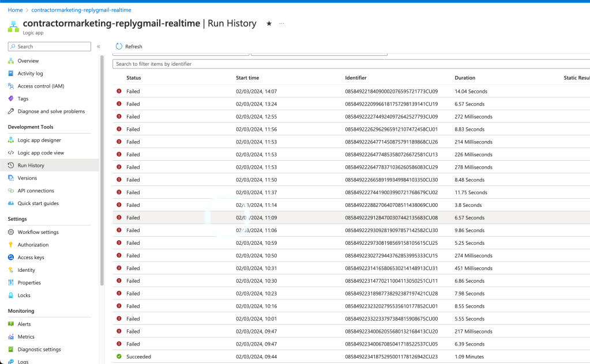The height and width of the screenshot is (364, 590).
Task: Sort by Duration column header
Action: [465, 78]
